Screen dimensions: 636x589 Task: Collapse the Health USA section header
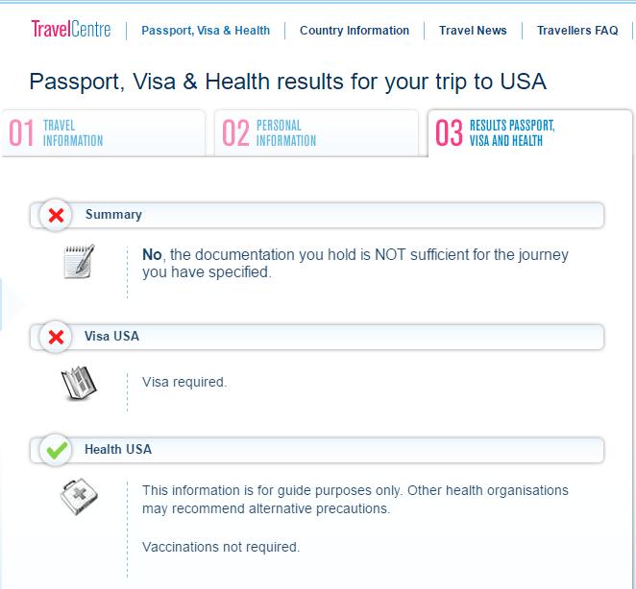(x=317, y=450)
